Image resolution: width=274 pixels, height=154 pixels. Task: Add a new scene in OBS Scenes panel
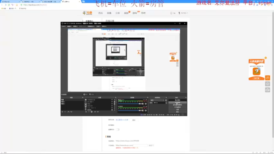pyautogui.click(x=62, y=112)
